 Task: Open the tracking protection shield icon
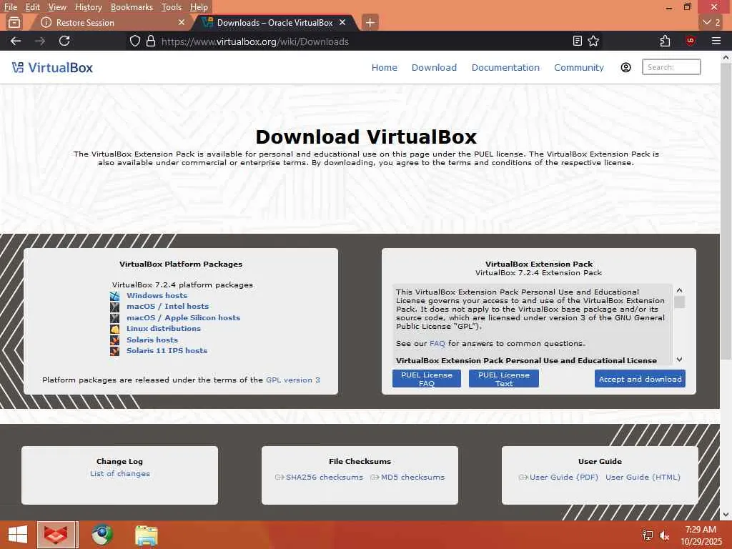click(135, 41)
